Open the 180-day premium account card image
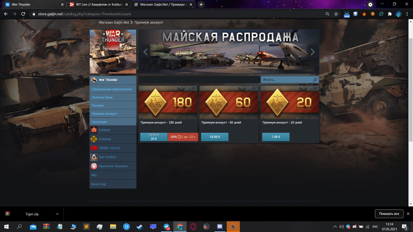Image resolution: width=413 pixels, height=232 pixels. tap(168, 102)
